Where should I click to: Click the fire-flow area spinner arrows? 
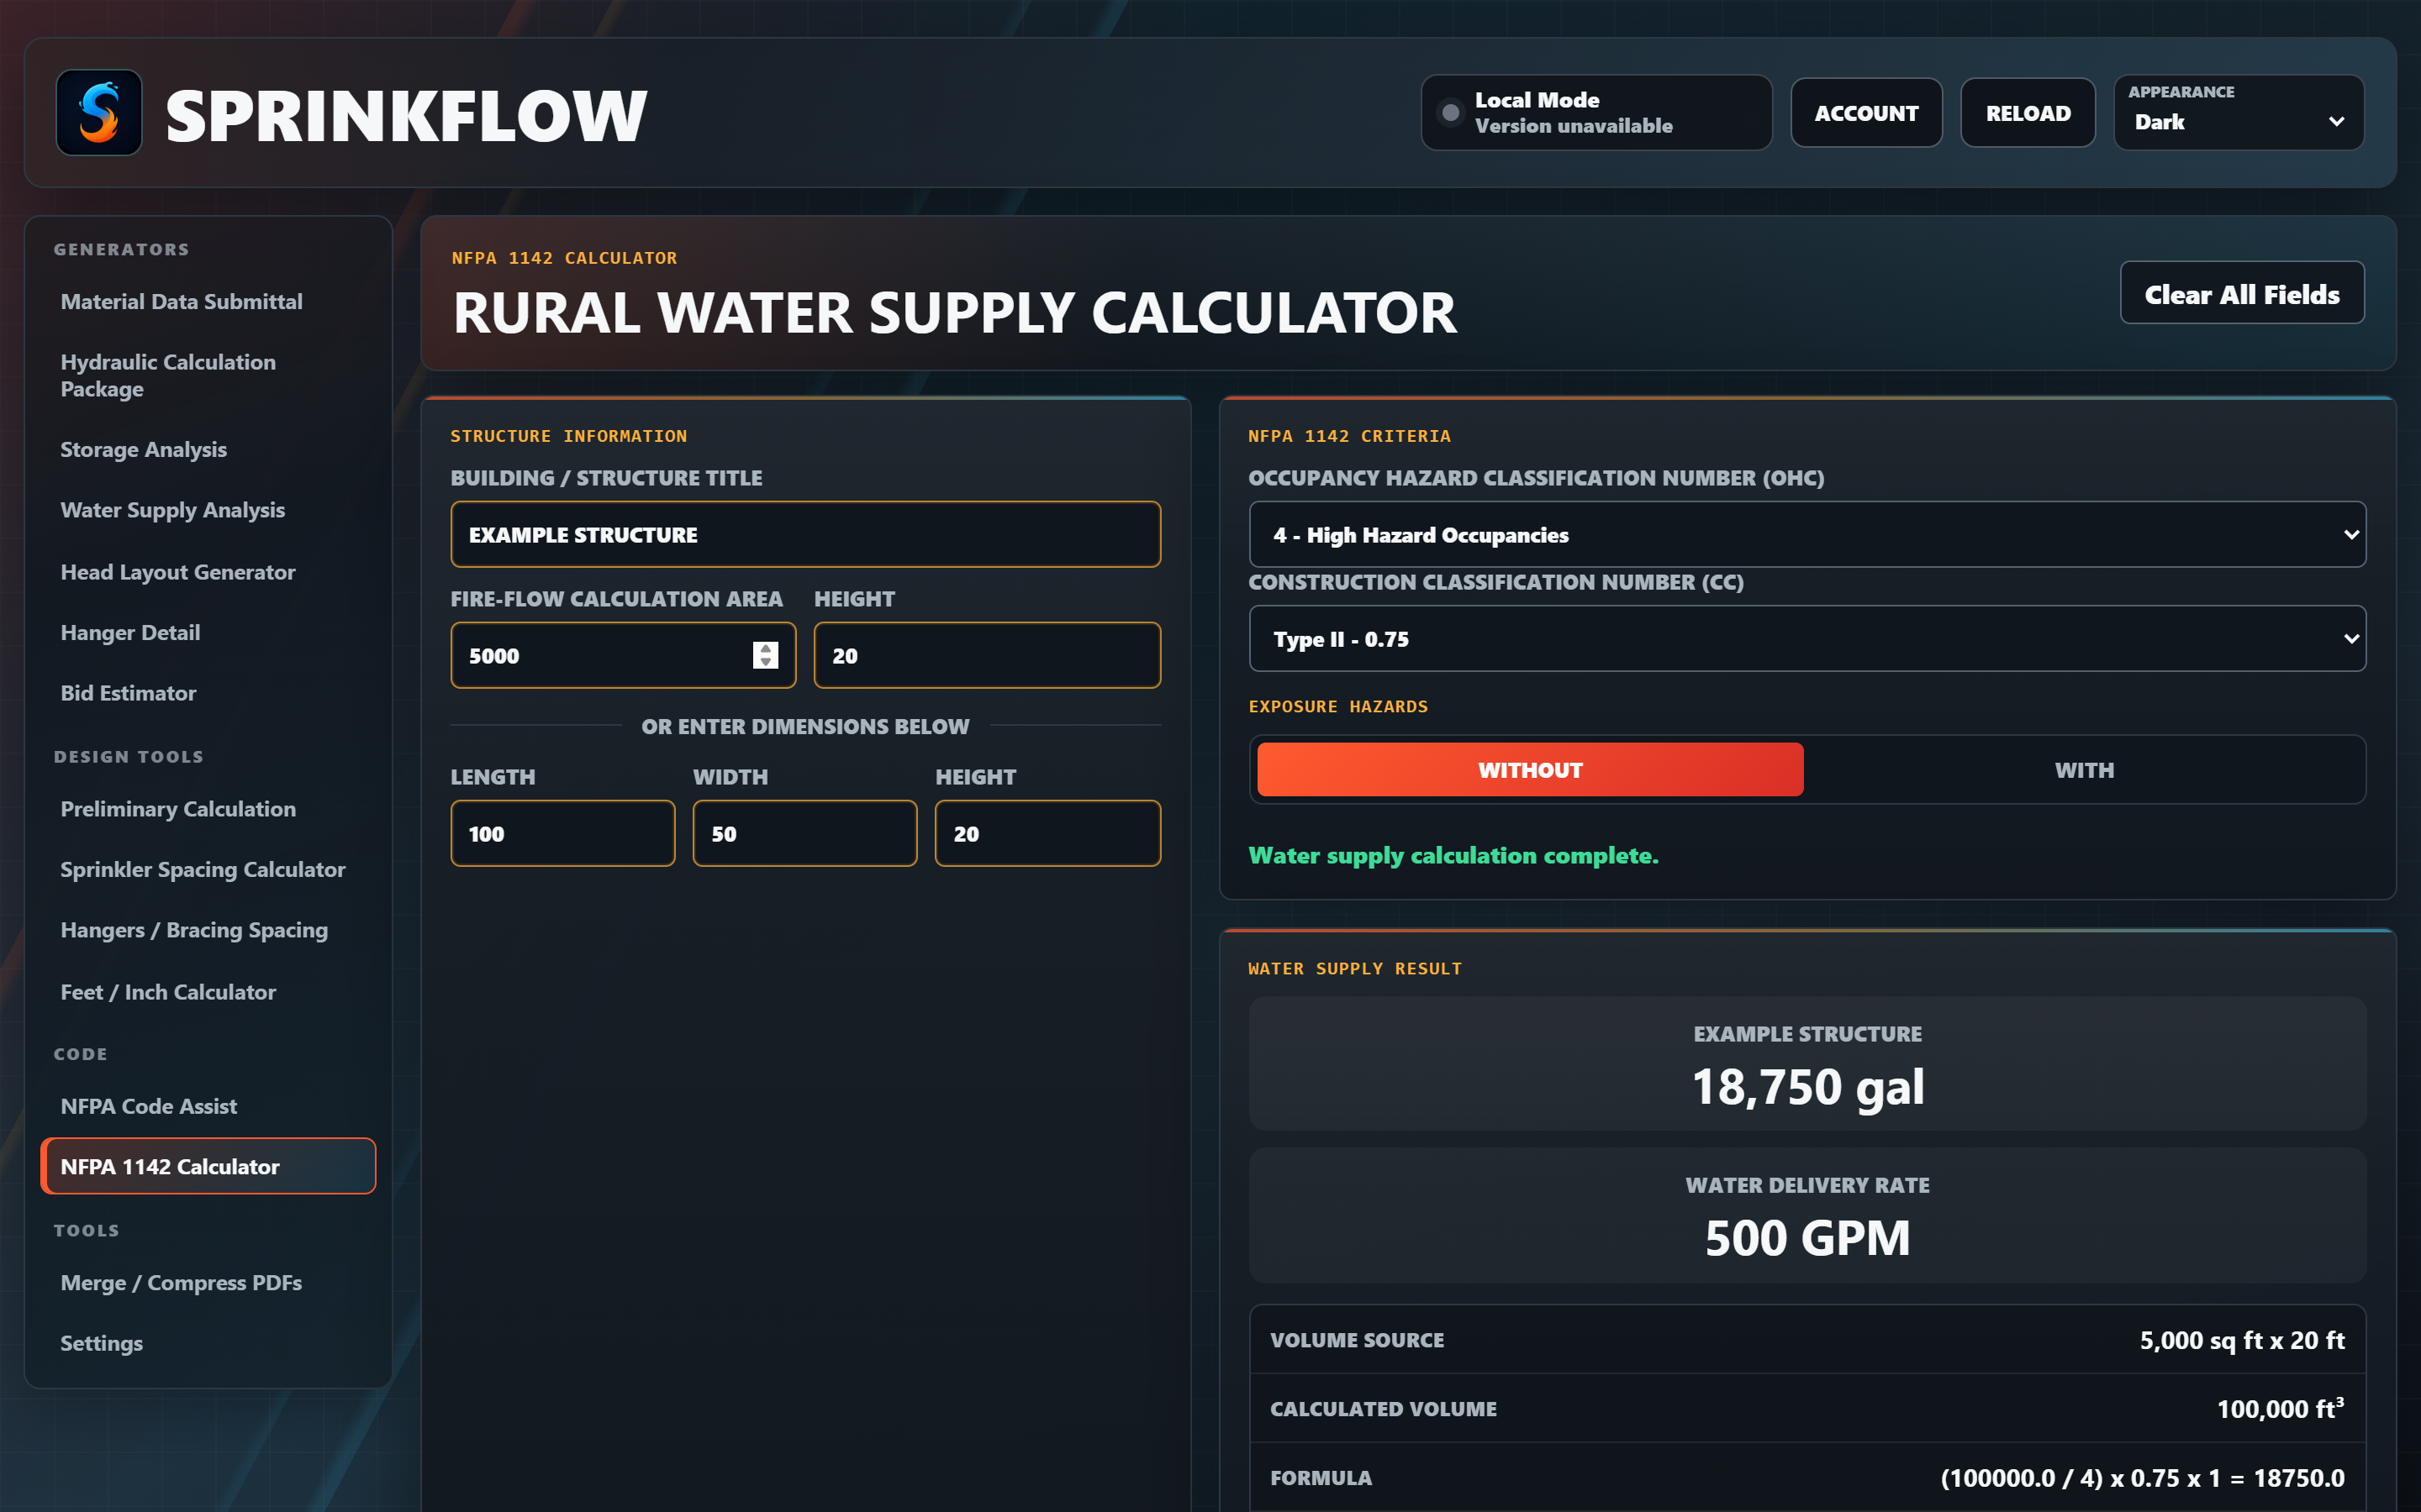point(765,655)
